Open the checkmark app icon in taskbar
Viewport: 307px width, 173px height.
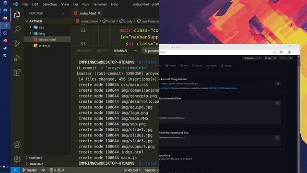point(5,48)
